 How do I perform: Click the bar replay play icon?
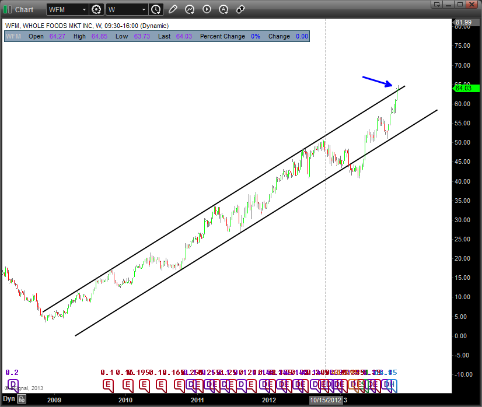pos(207,9)
